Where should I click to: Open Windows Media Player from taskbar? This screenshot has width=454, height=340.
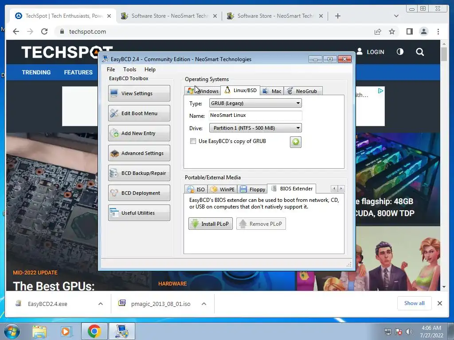tap(66, 332)
